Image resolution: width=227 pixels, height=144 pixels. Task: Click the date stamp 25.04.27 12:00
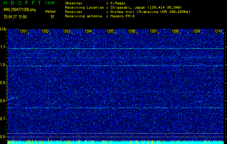coord(15,17)
